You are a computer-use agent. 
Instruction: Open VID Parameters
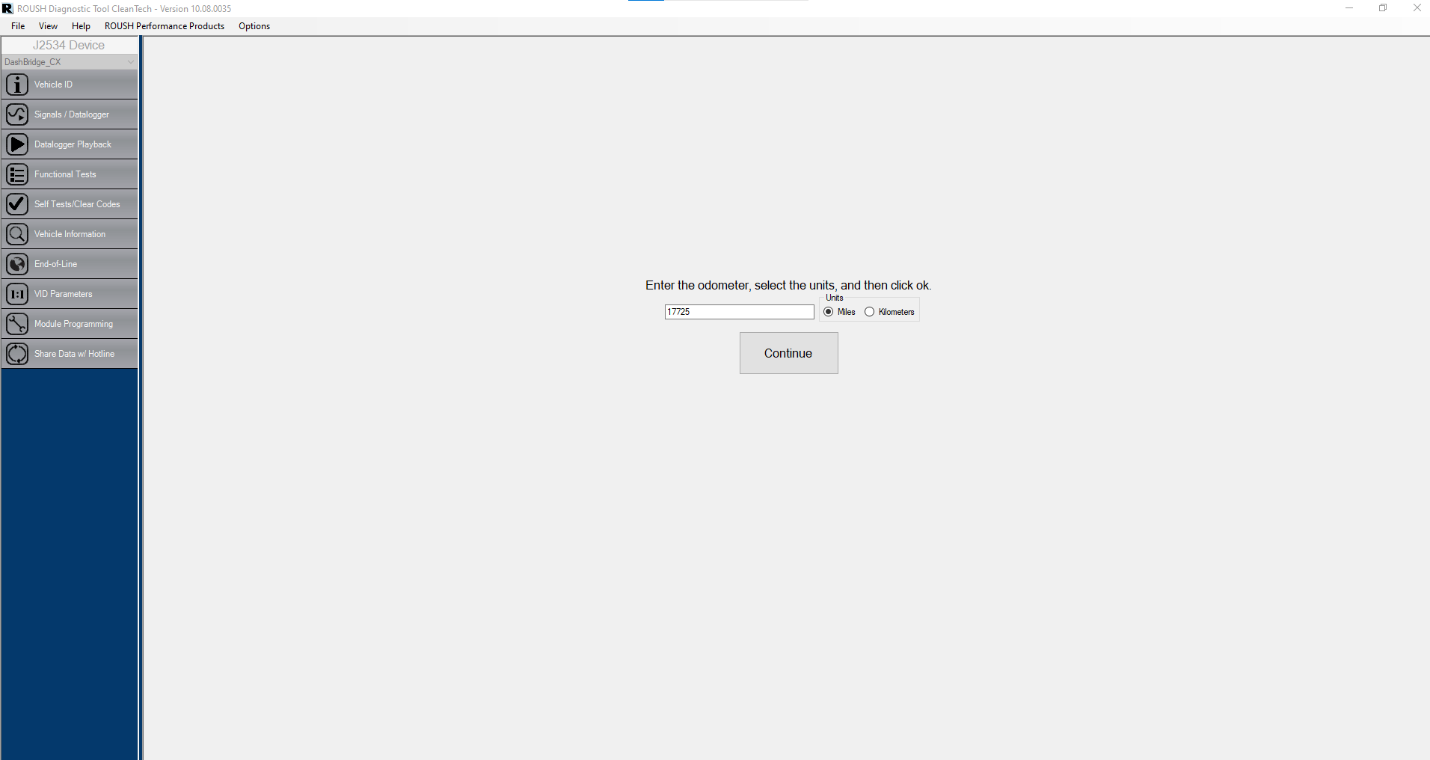click(x=70, y=293)
